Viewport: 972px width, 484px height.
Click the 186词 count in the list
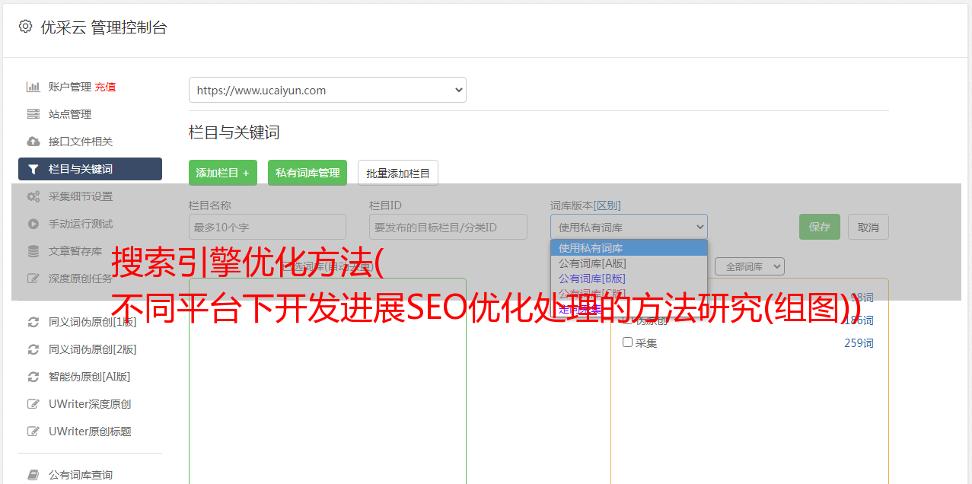click(859, 320)
